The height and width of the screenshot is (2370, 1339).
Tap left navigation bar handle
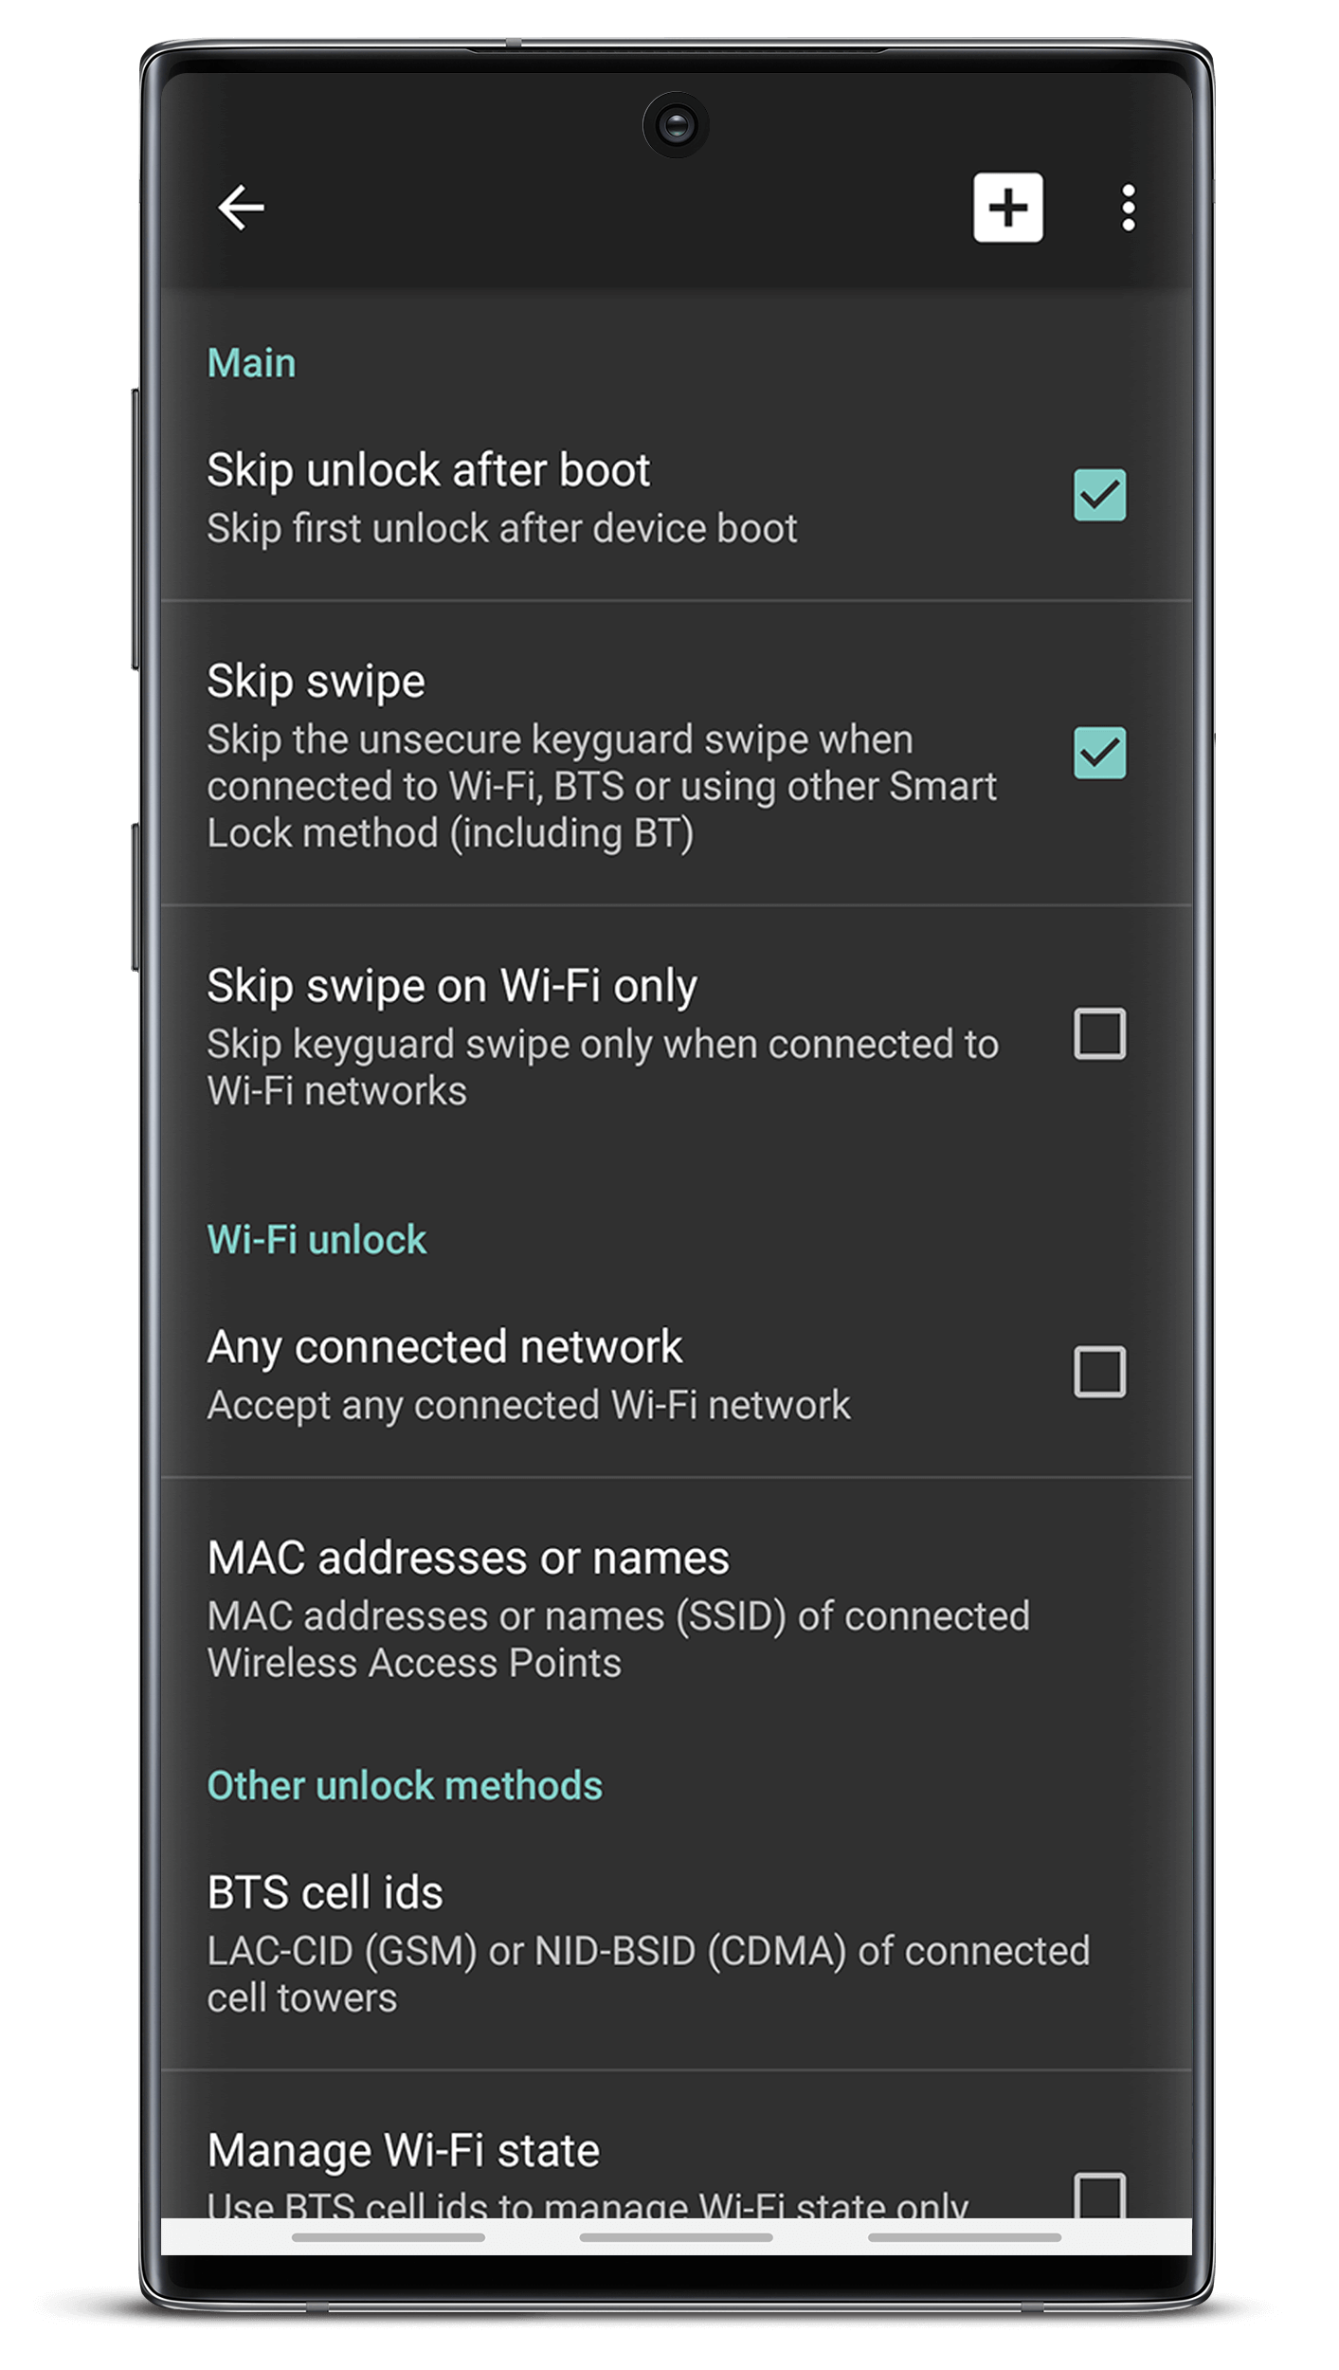(388, 2236)
